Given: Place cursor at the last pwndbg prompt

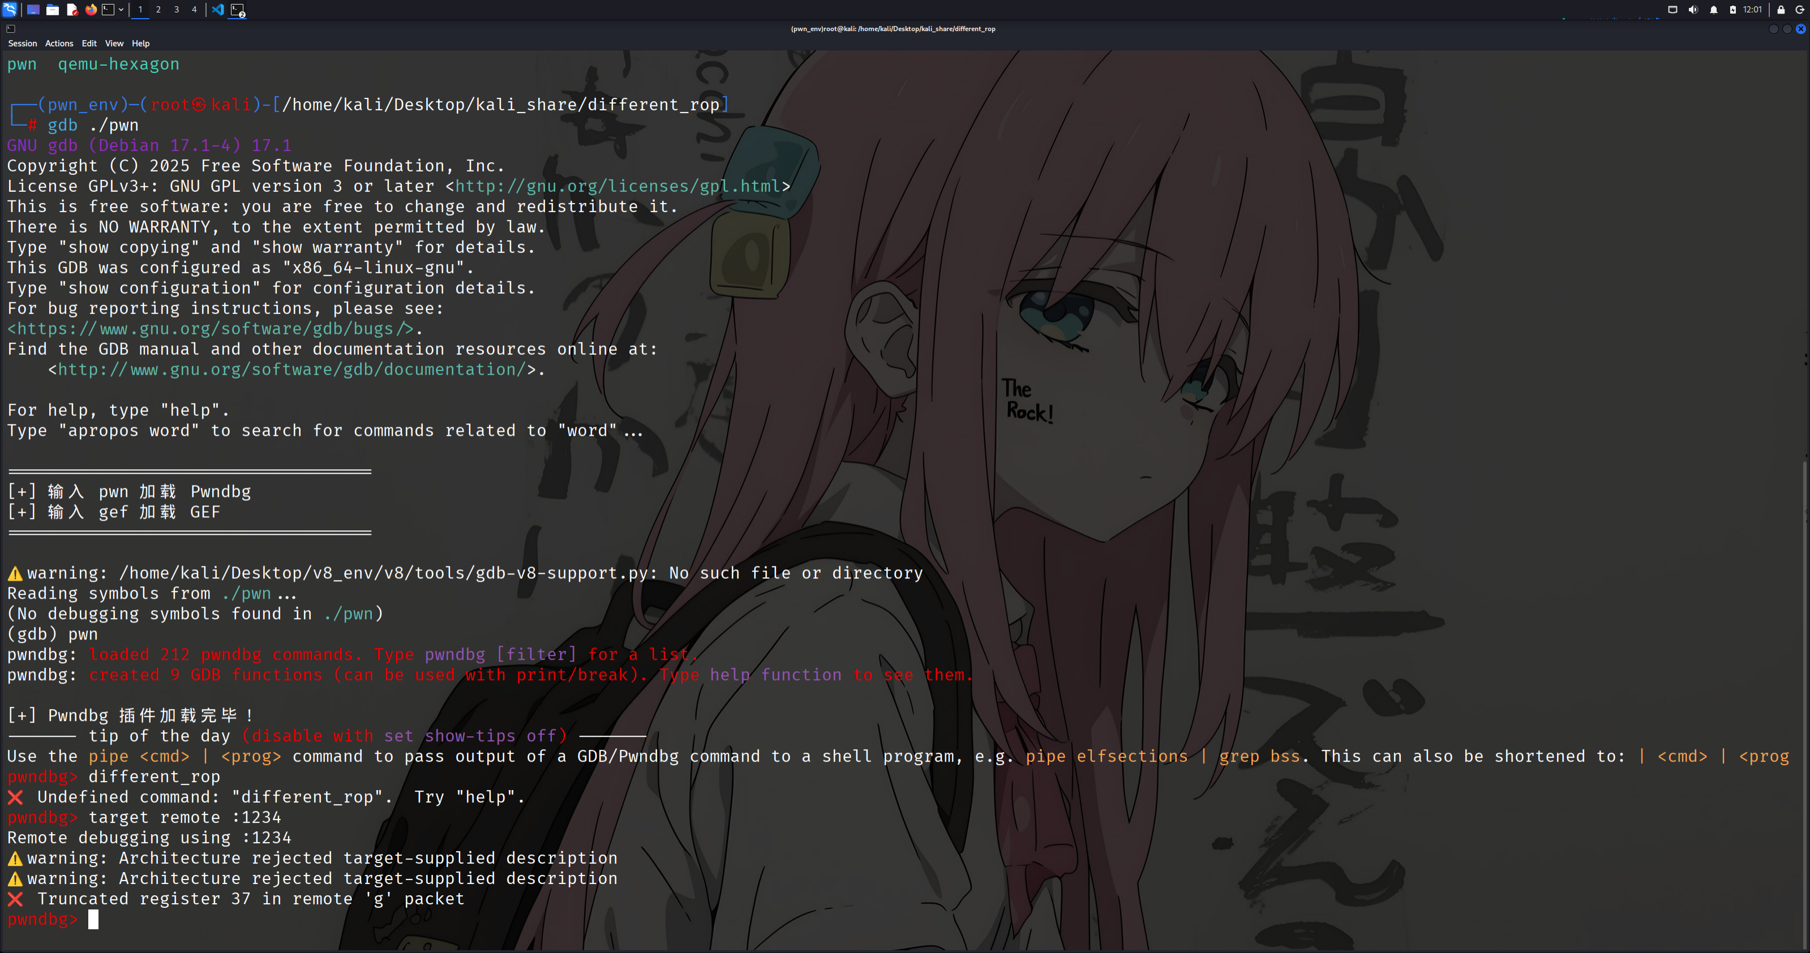Looking at the screenshot, I should 93,919.
